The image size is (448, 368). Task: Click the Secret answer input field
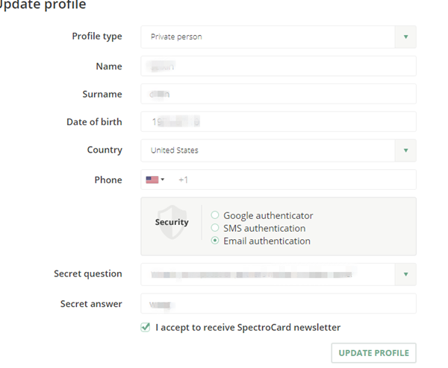(x=278, y=304)
